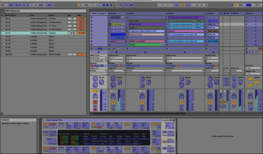The image size is (263, 154).
Task: Enable the Draw Mode pencil icon
Action: 232,5
